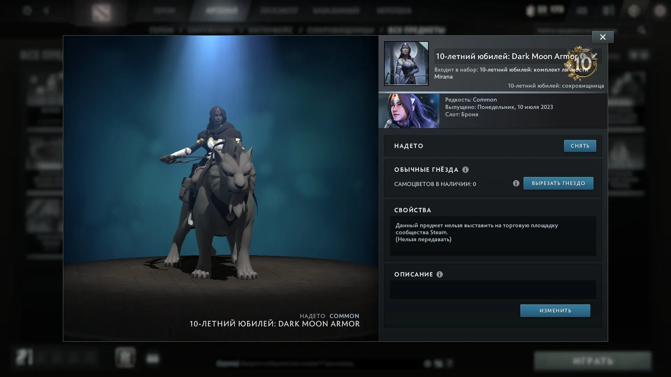
Task: Click the Mirana hero portrait
Action: pyautogui.click(x=409, y=111)
